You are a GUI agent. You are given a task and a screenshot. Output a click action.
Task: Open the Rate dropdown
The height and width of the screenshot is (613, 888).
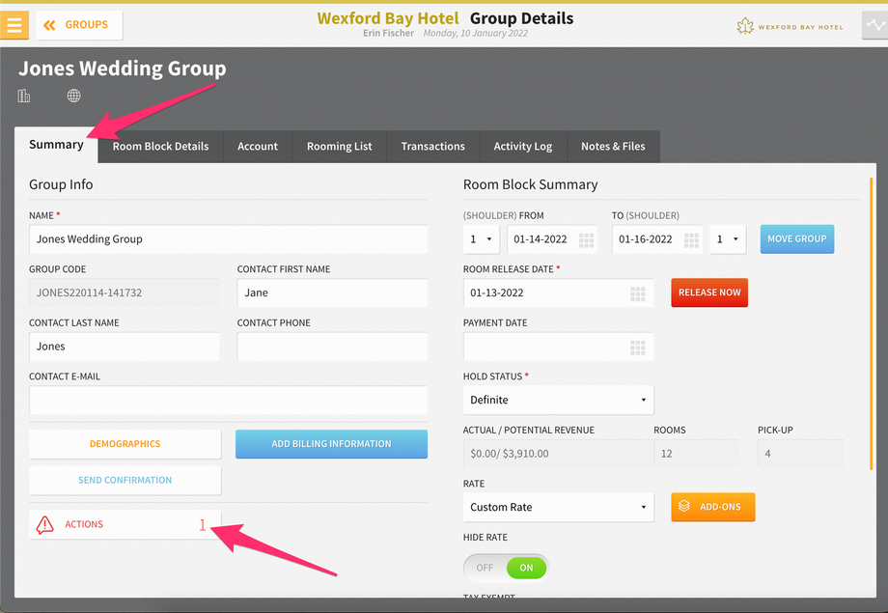pyautogui.click(x=559, y=508)
